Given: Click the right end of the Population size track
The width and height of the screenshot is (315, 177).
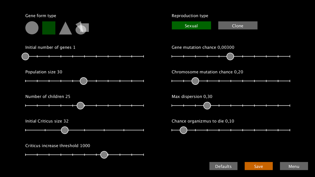Looking at the screenshot, I should tap(143, 81).
